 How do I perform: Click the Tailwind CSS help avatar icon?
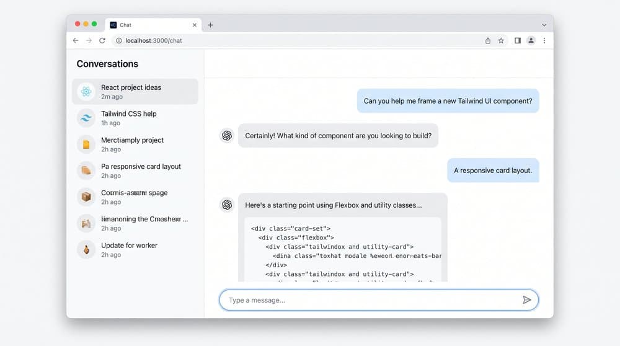86,118
